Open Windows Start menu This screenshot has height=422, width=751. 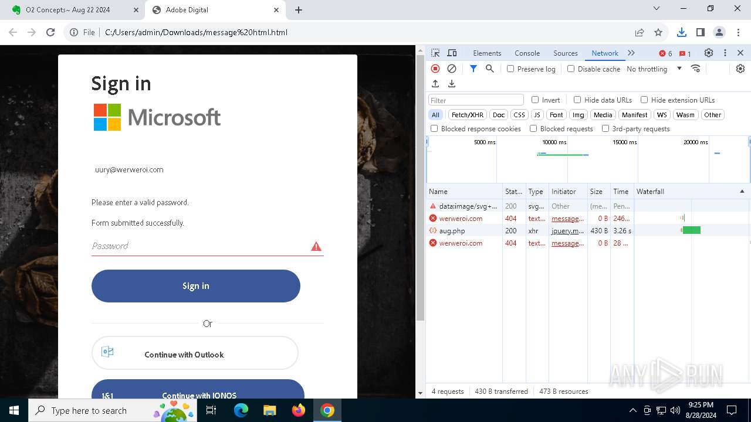[14, 410]
